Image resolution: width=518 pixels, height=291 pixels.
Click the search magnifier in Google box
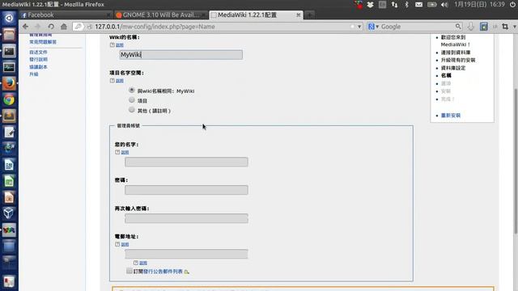point(458,27)
